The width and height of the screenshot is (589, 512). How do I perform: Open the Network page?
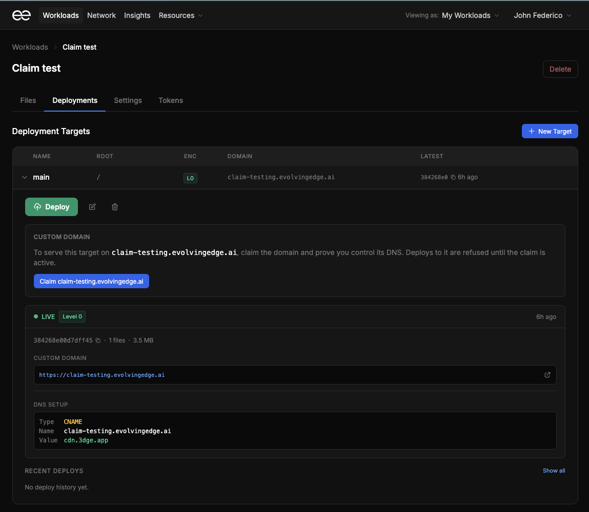pyautogui.click(x=101, y=15)
